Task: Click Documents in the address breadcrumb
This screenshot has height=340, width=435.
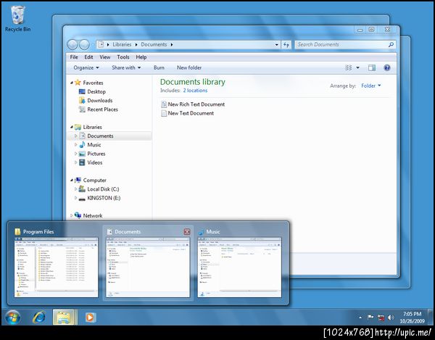Action: 154,44
